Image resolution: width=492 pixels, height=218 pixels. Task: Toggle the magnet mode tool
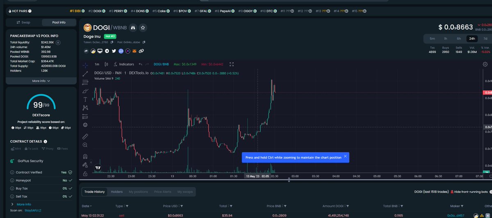tap(85, 156)
